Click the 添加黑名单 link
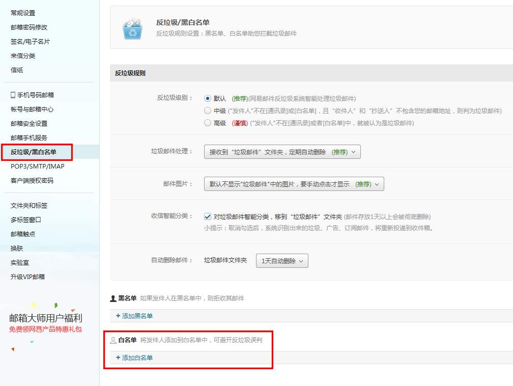Viewport: 513px width, 386px height. click(x=137, y=316)
